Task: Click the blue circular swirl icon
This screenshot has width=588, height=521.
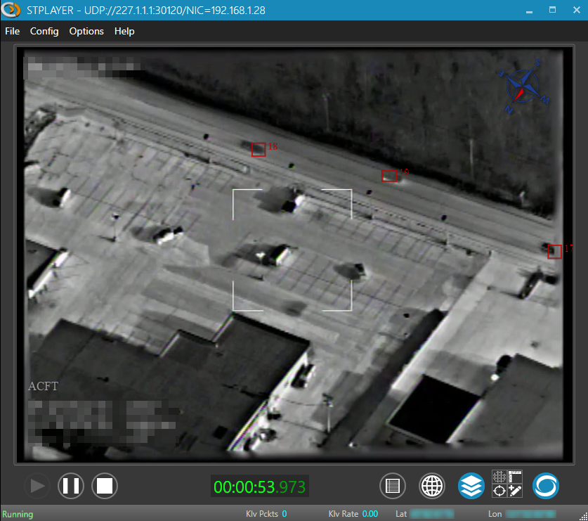Action: [545, 486]
